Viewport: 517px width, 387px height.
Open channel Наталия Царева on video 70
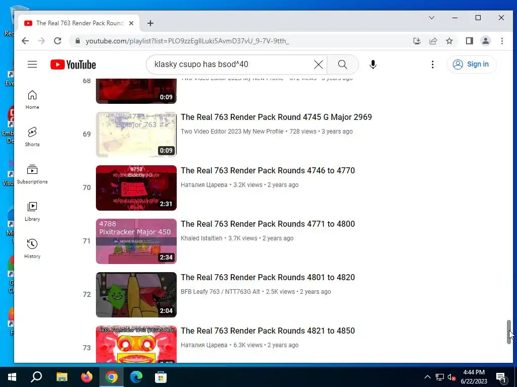tap(204, 185)
